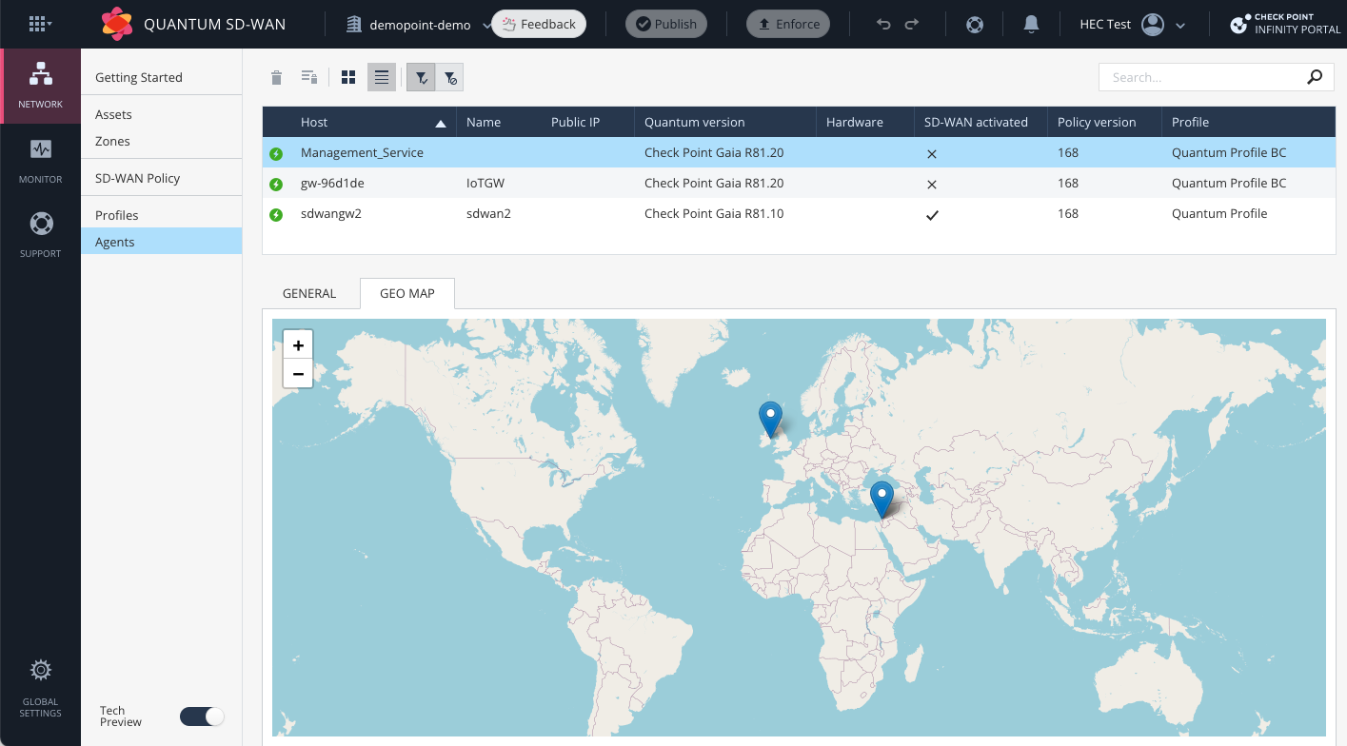Viewport: 1347px width, 746px height.
Task: Click the Check Point Gaia R81.10 cell
Action: coord(714,213)
